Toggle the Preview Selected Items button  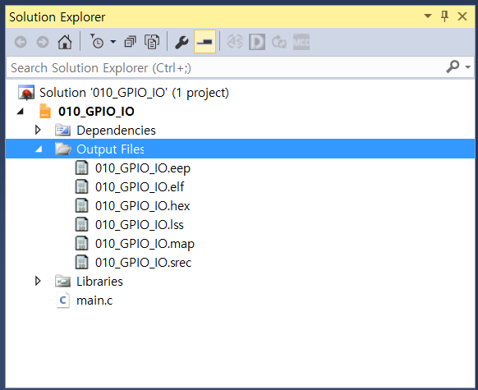205,41
